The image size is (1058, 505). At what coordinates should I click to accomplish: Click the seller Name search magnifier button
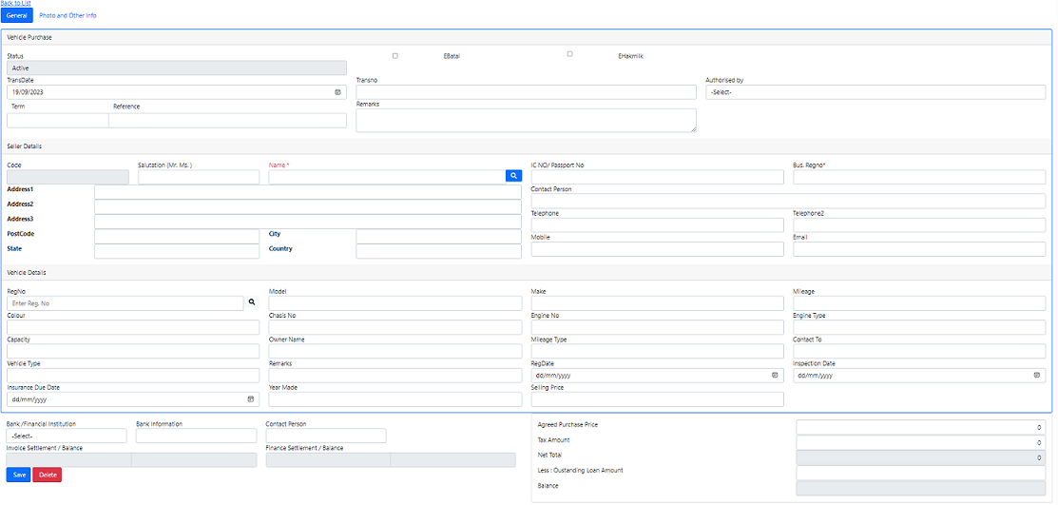(513, 176)
